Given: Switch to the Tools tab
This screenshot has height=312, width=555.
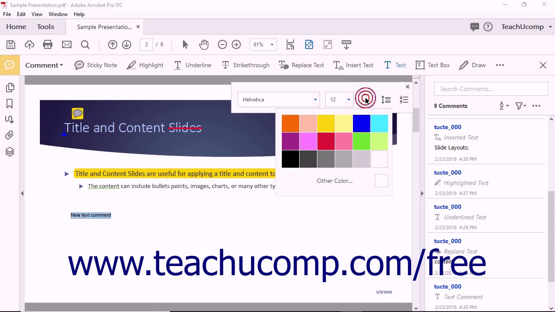Looking at the screenshot, I should pyautogui.click(x=46, y=27).
